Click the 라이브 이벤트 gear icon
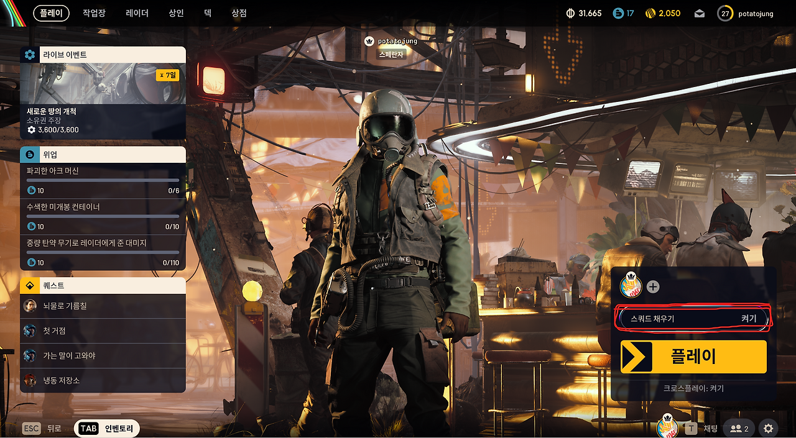The image size is (796, 438). pyautogui.click(x=30, y=55)
